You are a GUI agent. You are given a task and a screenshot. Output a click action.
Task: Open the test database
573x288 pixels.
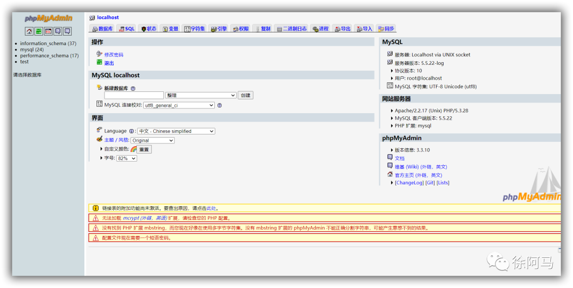click(24, 62)
